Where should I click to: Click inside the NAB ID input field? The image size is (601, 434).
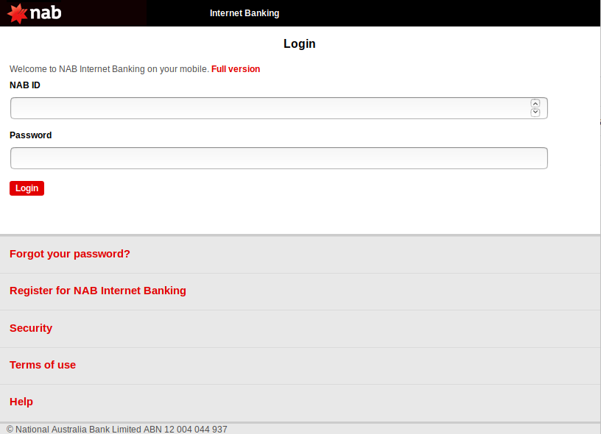(273, 107)
